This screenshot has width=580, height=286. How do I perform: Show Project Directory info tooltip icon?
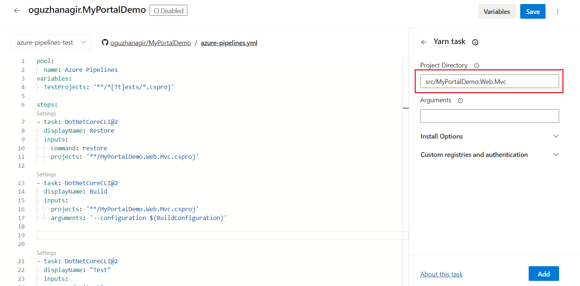[477, 66]
